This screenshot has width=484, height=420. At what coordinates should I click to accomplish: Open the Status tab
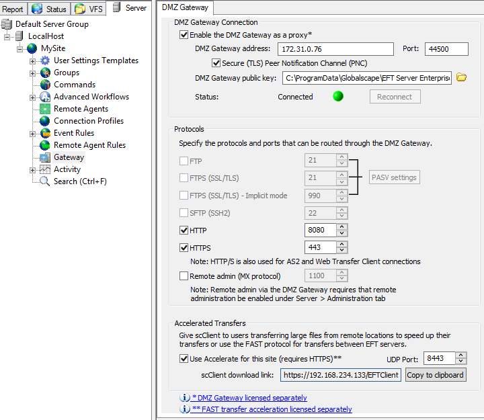(50, 9)
